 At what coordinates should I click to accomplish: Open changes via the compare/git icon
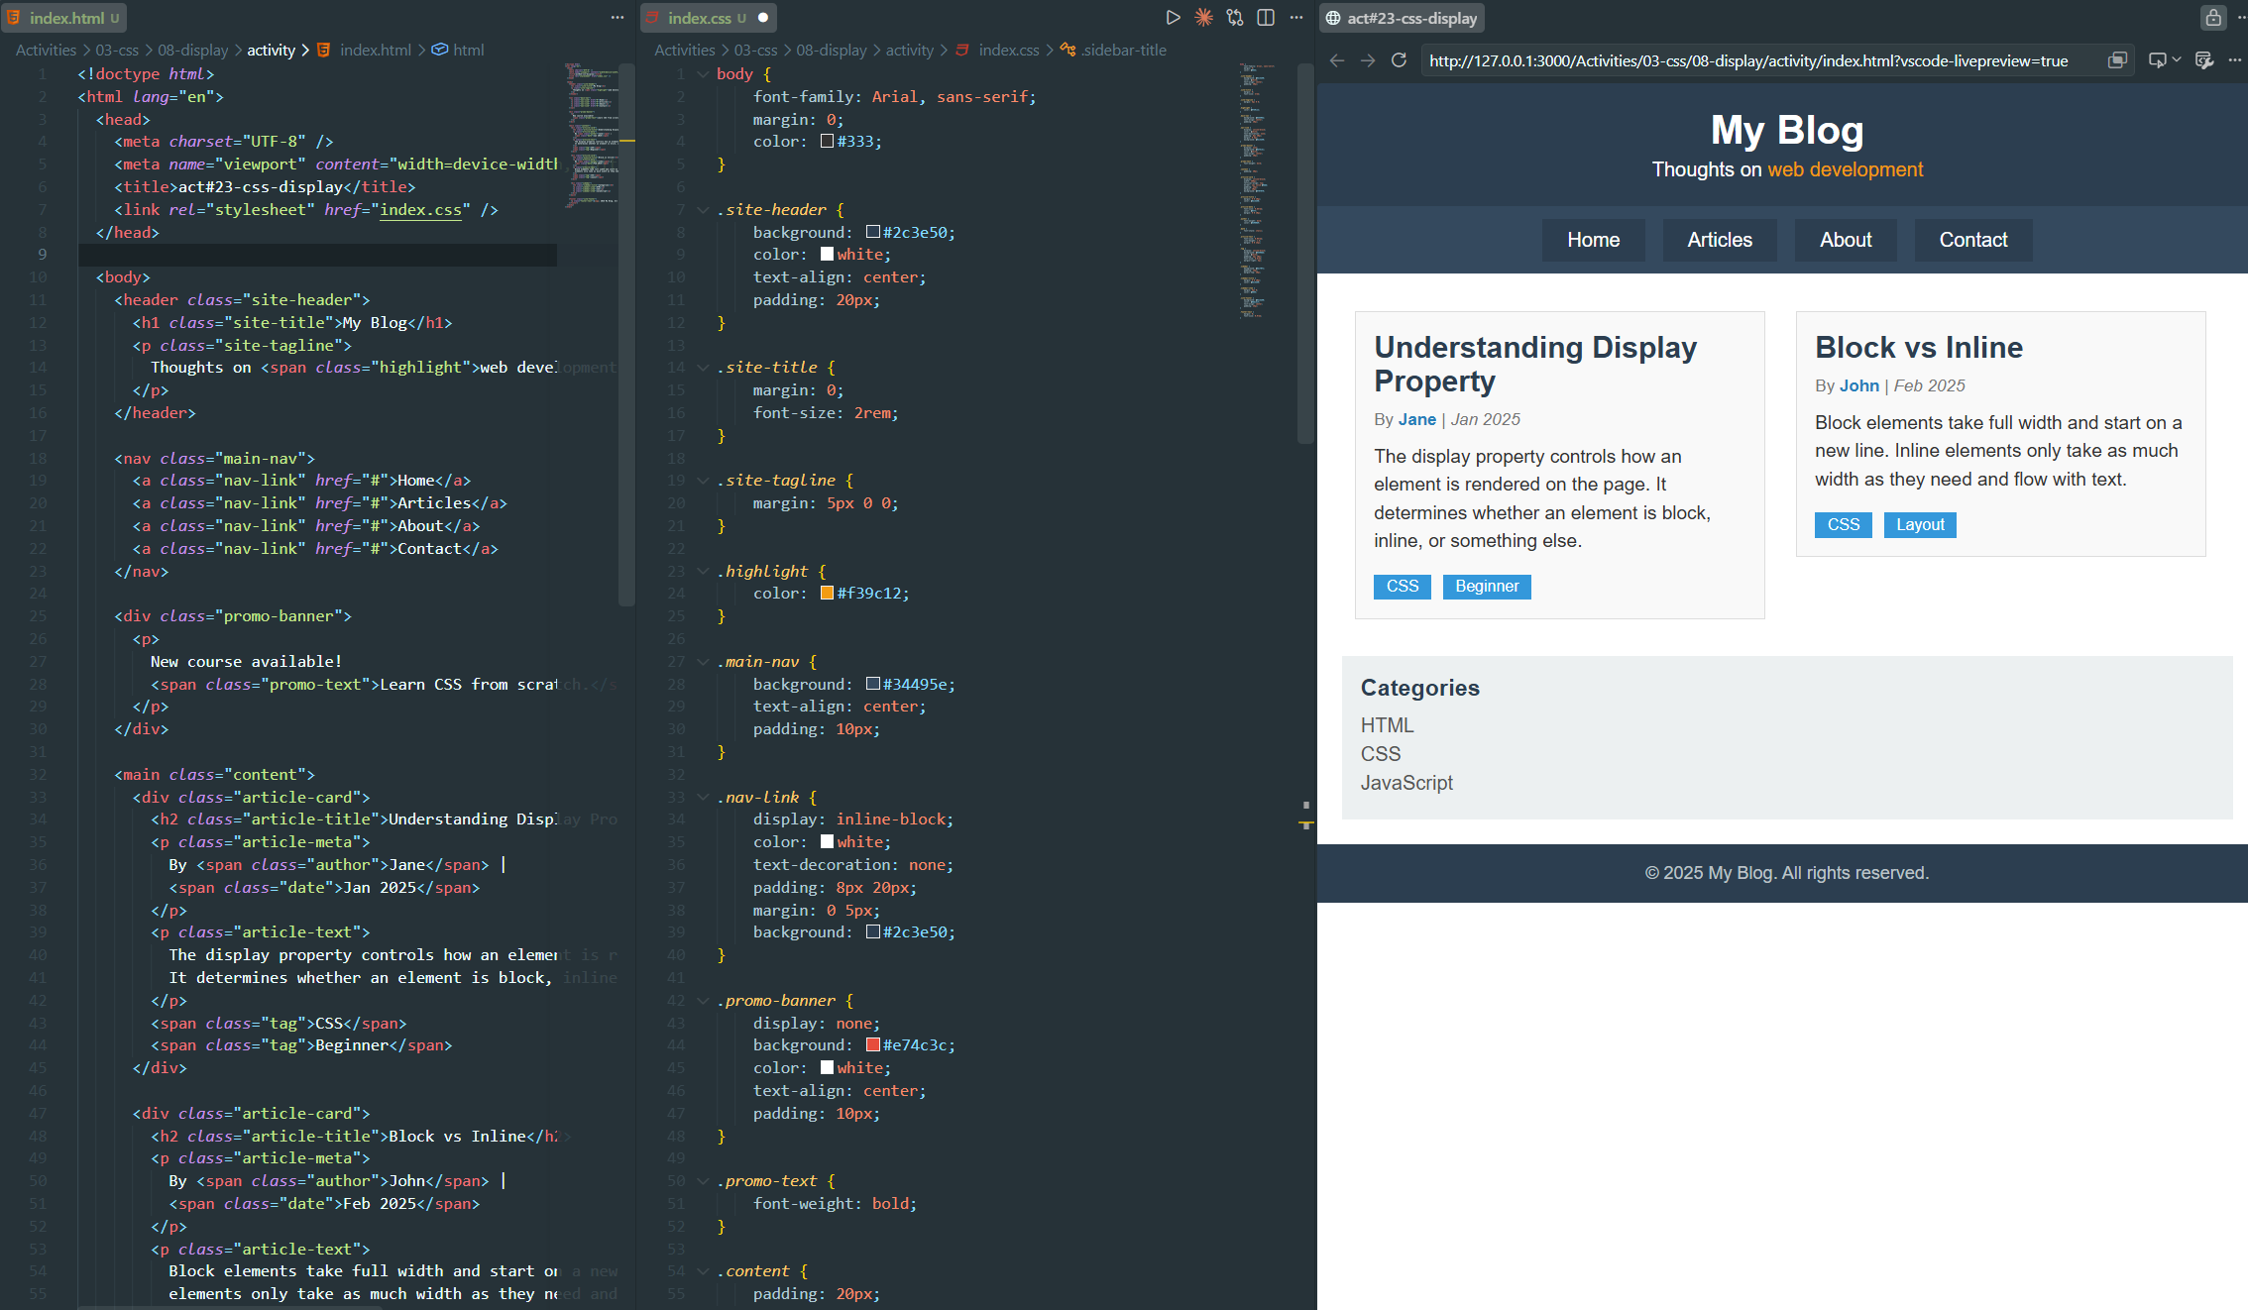click(x=1235, y=18)
